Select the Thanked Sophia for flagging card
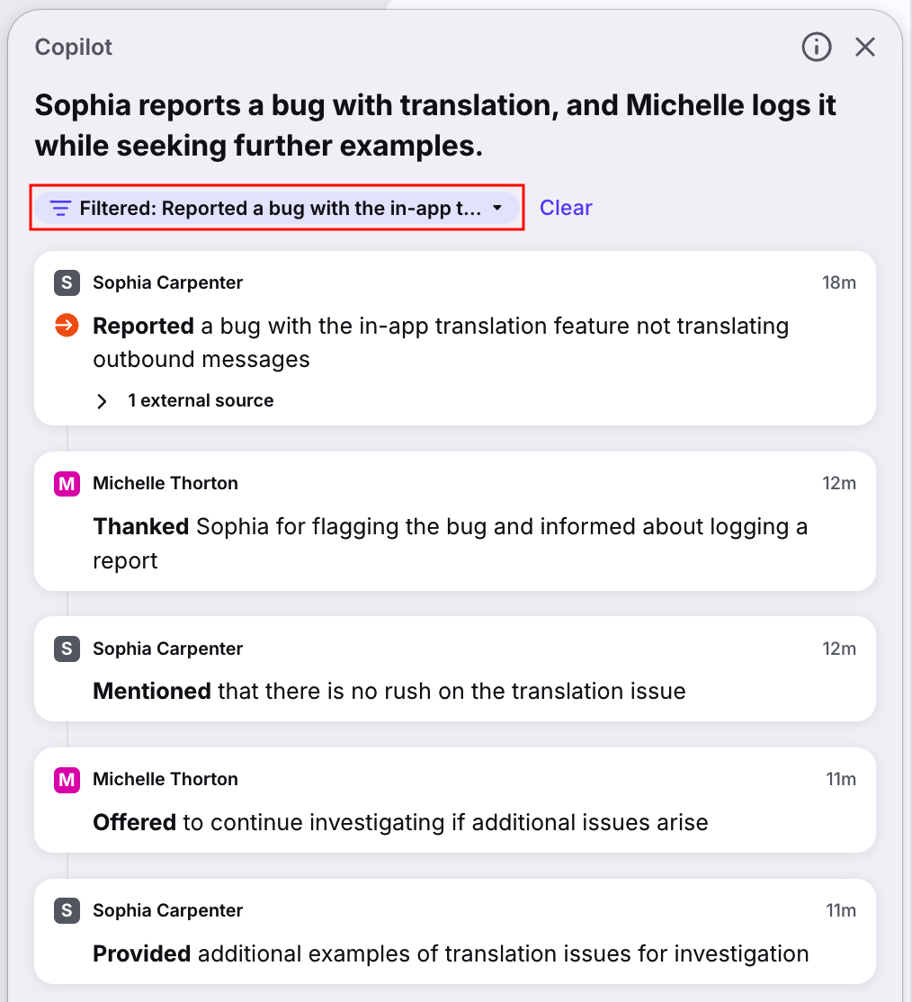This screenshot has height=1002, width=912. tap(454, 522)
